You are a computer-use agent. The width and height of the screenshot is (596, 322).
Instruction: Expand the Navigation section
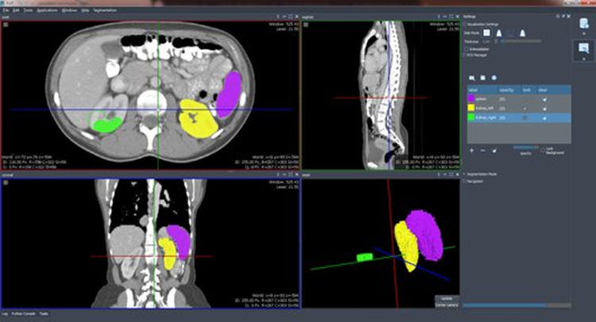[x=466, y=182]
